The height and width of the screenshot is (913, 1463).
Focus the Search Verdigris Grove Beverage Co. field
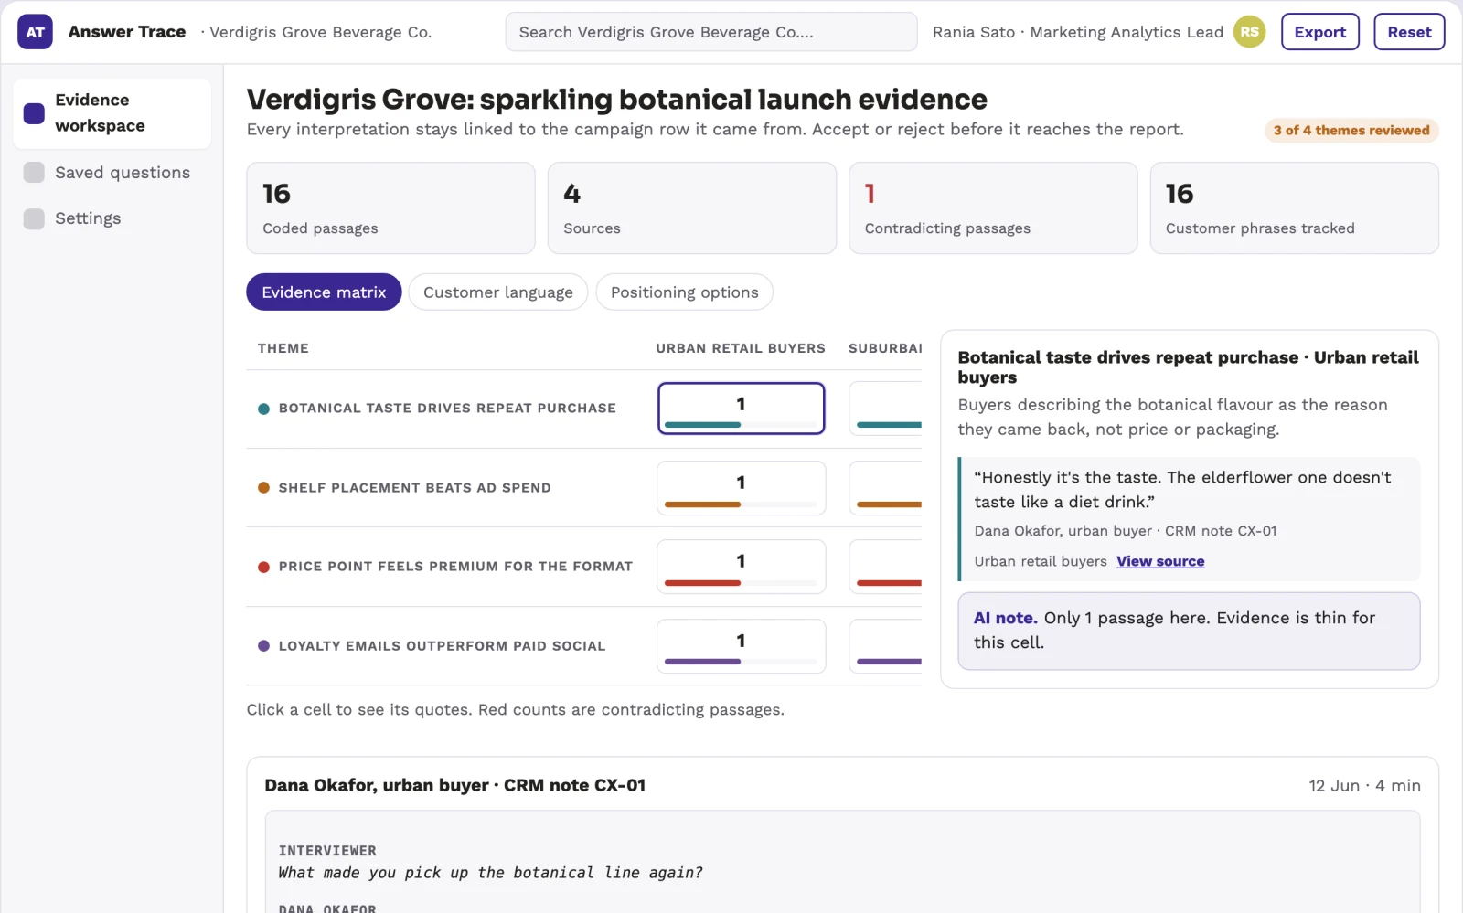[711, 32]
